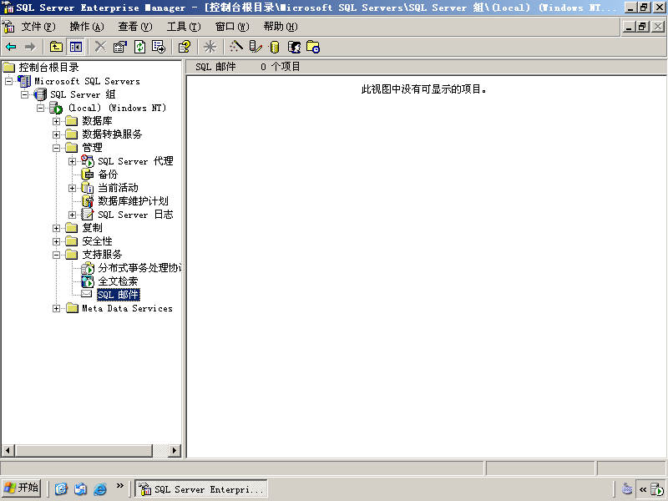Select the 安全性 tree item
Screen dimensions: 668x501
pyautogui.click(x=97, y=241)
